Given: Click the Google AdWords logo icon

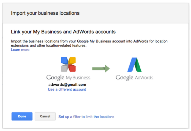Looking at the screenshot, I should coord(134,65).
